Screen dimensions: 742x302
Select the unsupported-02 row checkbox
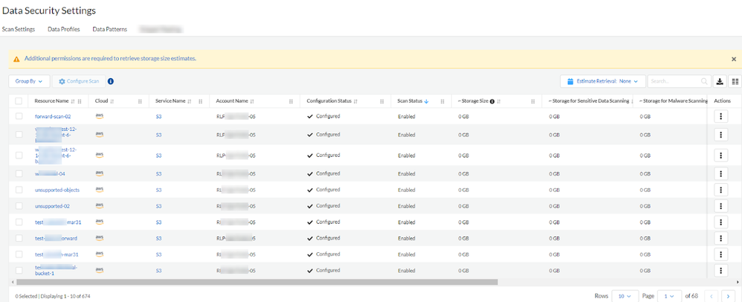tap(19, 205)
